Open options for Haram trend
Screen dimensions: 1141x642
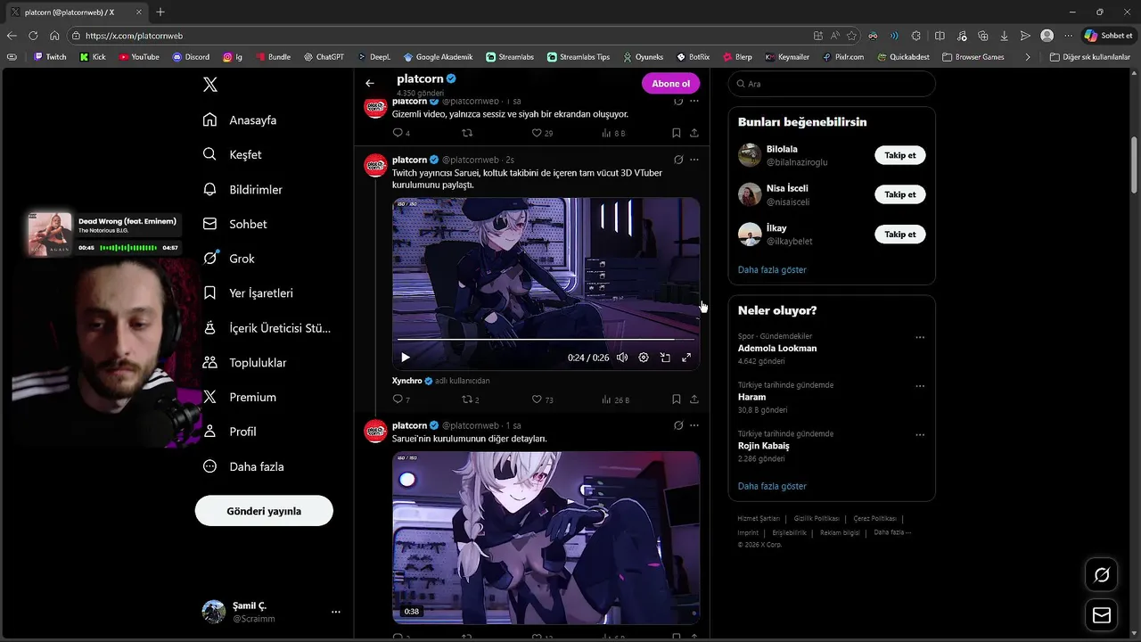(x=920, y=386)
